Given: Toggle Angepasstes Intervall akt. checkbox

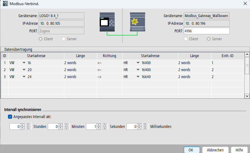Looking at the screenshot, I should click(x=10, y=117).
